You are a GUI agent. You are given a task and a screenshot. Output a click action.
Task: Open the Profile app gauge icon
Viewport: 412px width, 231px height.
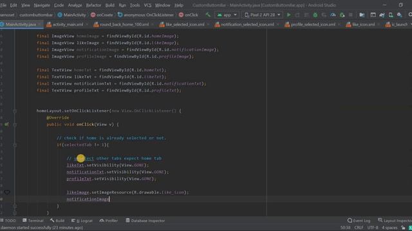pos(333,15)
